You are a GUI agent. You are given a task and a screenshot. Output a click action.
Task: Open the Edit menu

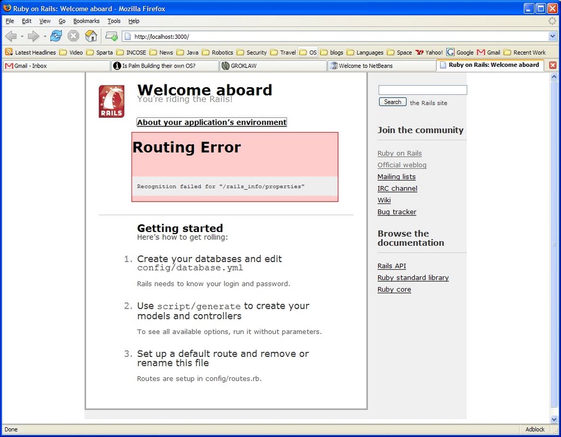(26, 21)
